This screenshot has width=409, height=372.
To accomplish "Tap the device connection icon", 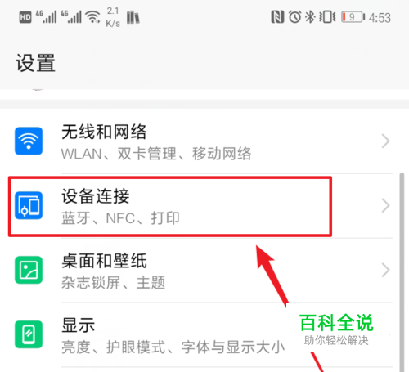I will click(29, 205).
